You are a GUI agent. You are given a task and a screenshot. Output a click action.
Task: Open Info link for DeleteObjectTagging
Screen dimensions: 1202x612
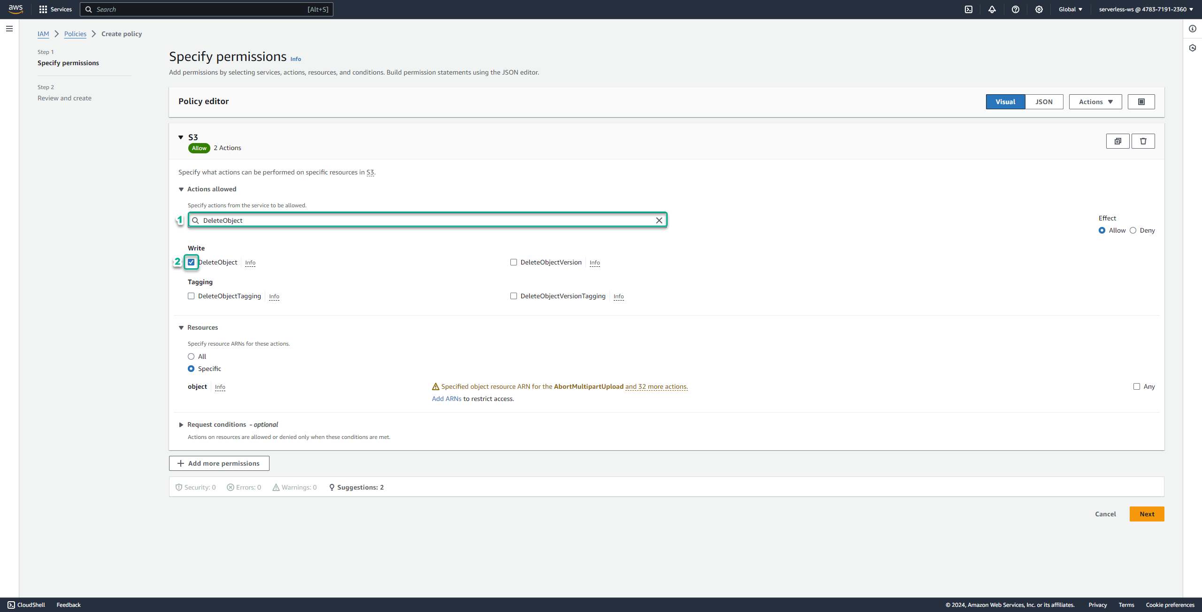[x=274, y=296]
